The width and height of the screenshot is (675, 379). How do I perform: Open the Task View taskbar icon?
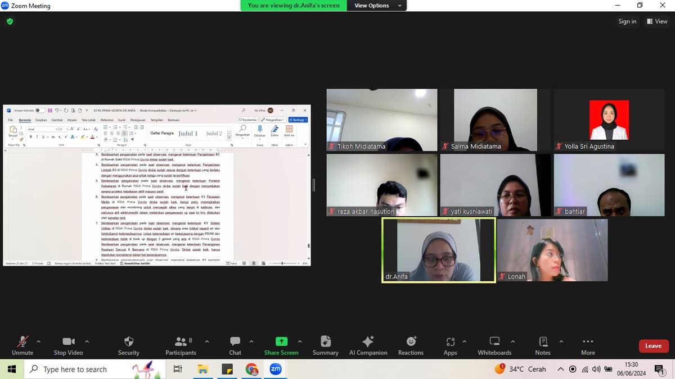(178, 369)
